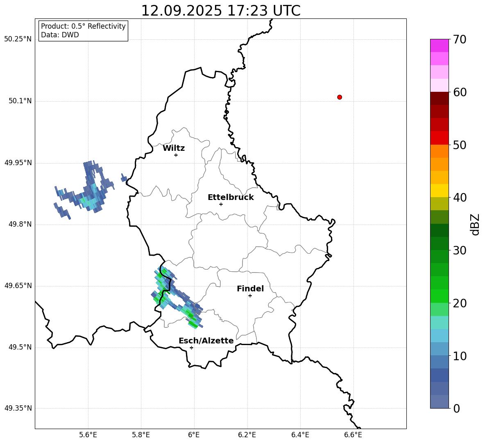Screen dimensions: 485x443
Task: Click the 6.6°E longitude label
Action: 353,435
